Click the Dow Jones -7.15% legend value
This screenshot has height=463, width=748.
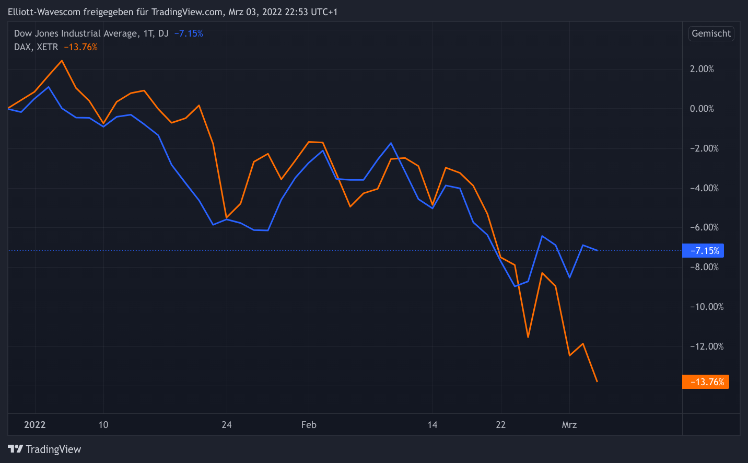(x=189, y=33)
